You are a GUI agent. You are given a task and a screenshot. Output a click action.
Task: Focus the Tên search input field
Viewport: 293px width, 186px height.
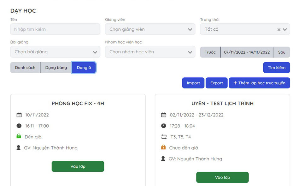click(x=55, y=29)
